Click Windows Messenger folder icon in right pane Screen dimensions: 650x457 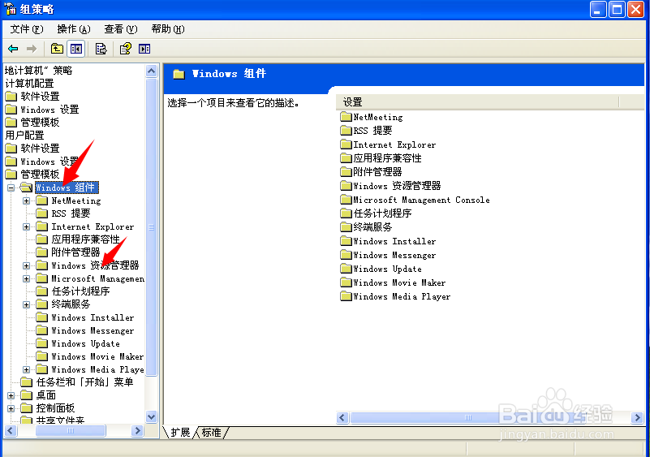(346, 255)
